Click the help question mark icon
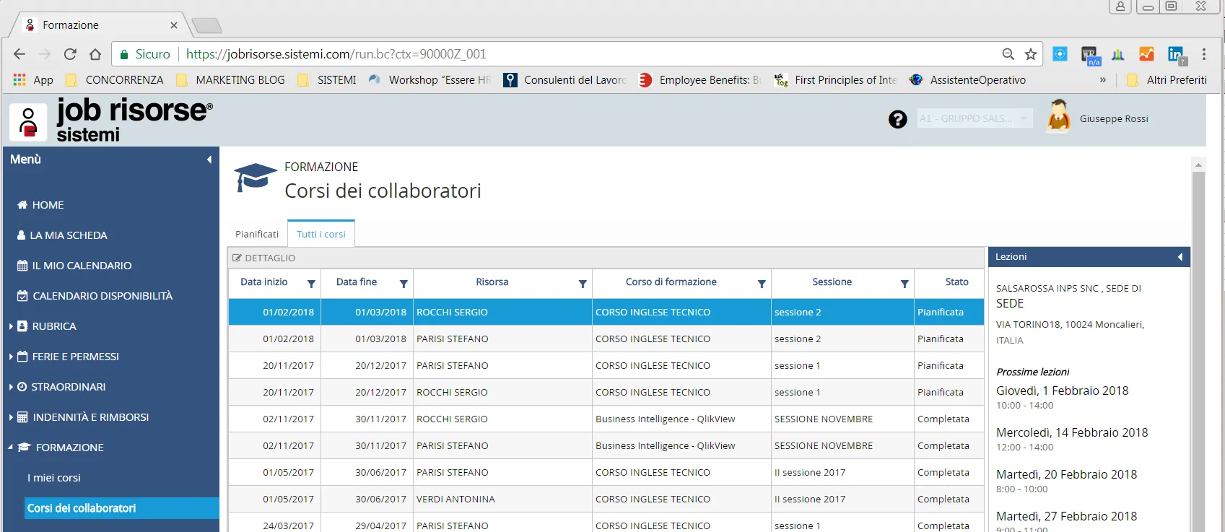Screen dimensions: 1225x532 tap(897, 119)
